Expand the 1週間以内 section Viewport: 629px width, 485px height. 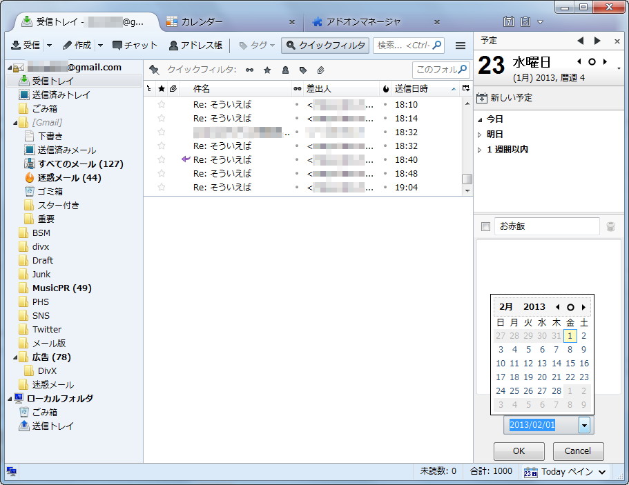point(508,148)
